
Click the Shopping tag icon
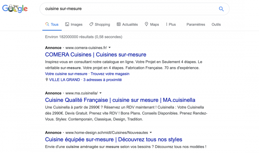click(91, 24)
